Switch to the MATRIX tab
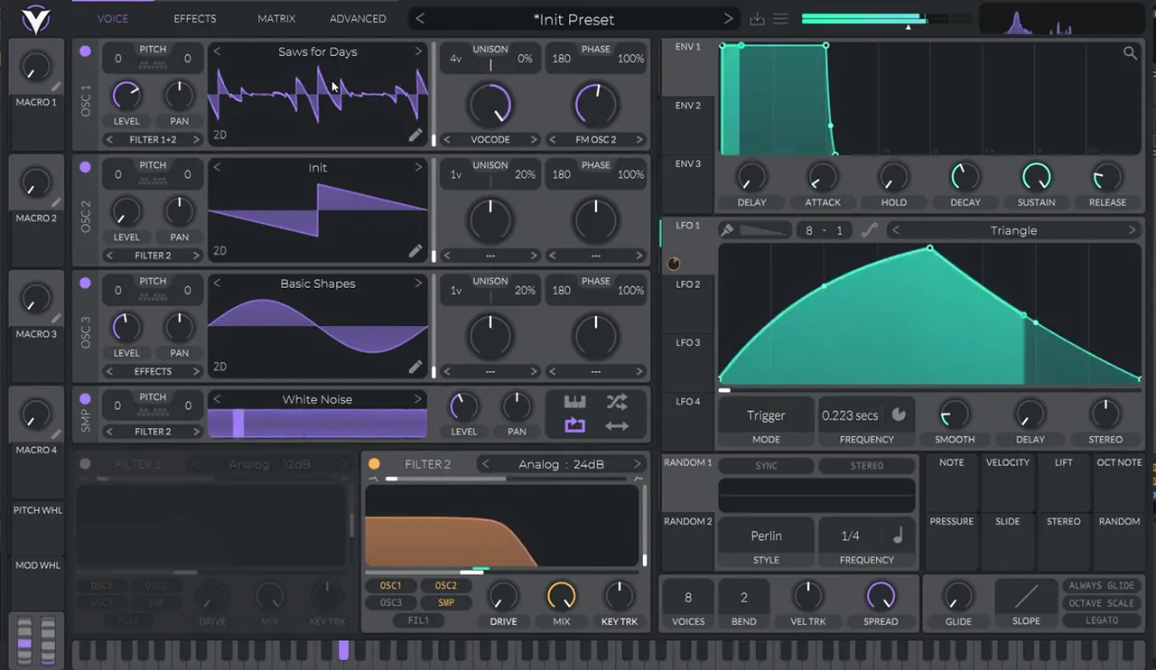The height and width of the screenshot is (670, 1156). [x=276, y=18]
